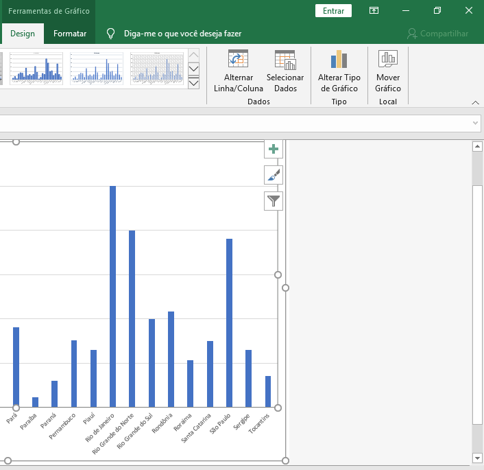Switch to the Design tab
This screenshot has height=470, width=484.
pos(23,34)
